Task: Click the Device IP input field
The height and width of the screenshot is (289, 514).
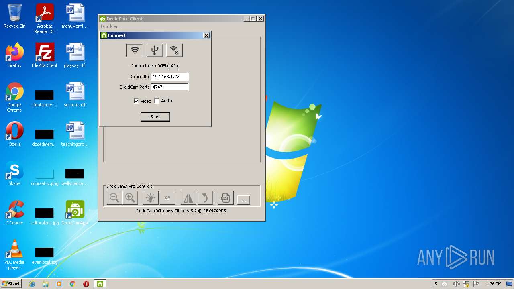Action: pos(169,77)
